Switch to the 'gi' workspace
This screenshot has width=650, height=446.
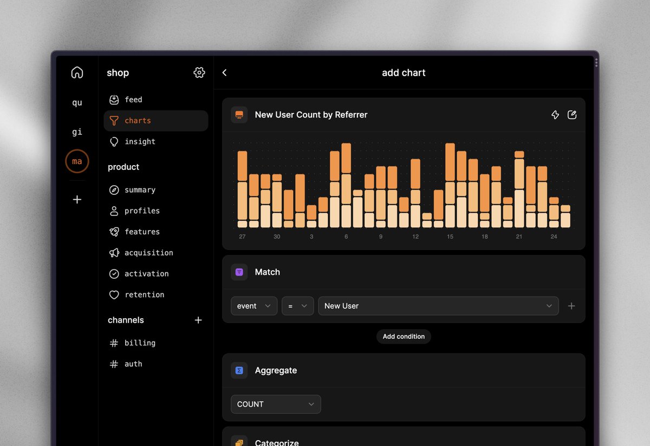(77, 132)
